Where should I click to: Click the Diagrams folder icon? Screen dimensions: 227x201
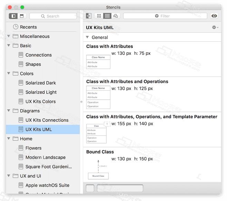pyautogui.click(x=16, y=111)
